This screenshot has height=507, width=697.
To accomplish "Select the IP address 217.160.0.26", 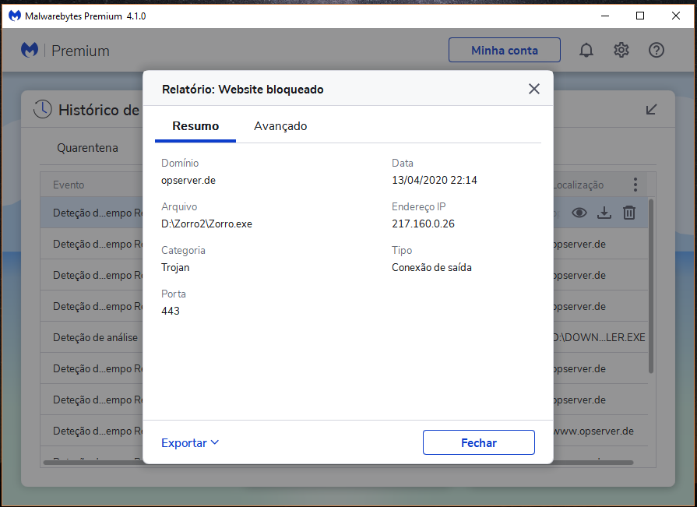I will click(423, 224).
